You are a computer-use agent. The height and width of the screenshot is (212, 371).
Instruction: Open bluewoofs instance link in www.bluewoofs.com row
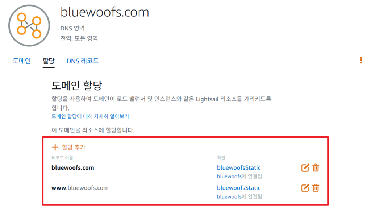[229, 197]
